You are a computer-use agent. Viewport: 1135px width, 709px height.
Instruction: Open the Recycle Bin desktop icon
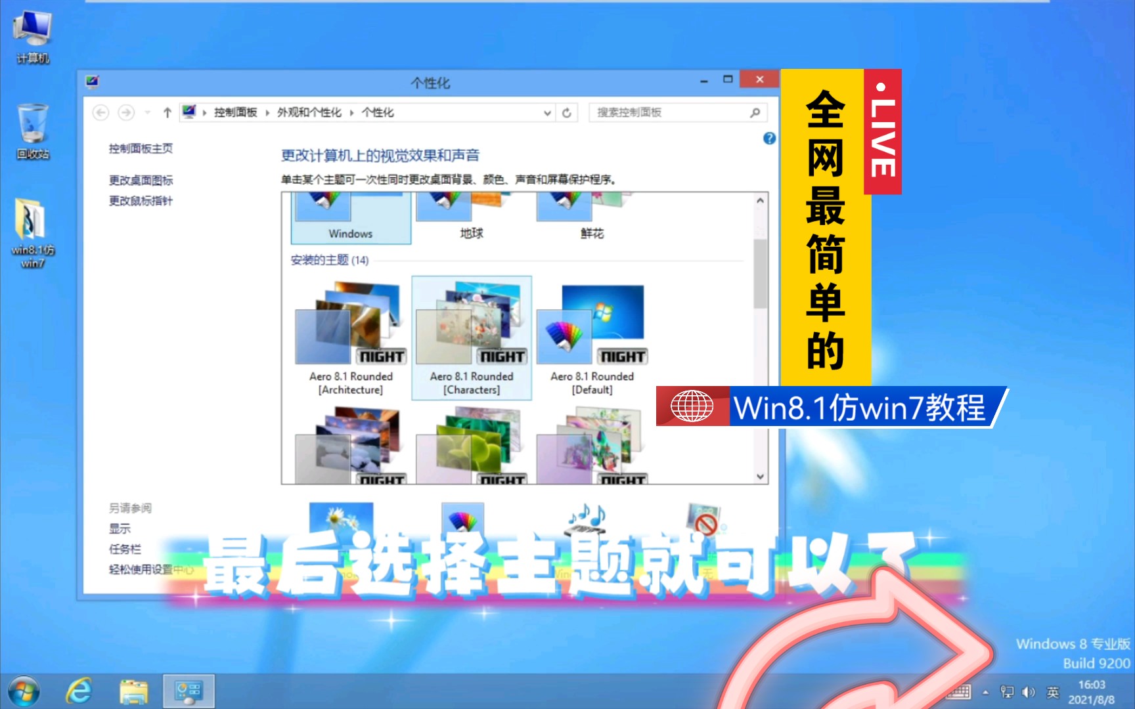tap(32, 131)
